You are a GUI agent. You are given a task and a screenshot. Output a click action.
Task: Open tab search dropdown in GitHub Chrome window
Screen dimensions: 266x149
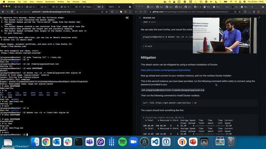(263, 7)
